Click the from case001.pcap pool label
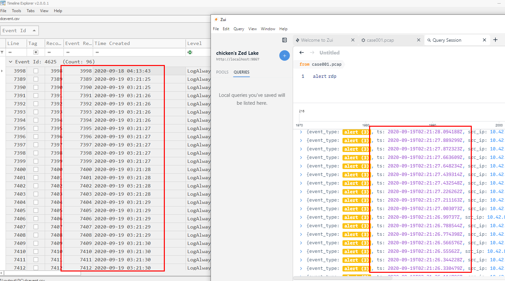 point(320,64)
